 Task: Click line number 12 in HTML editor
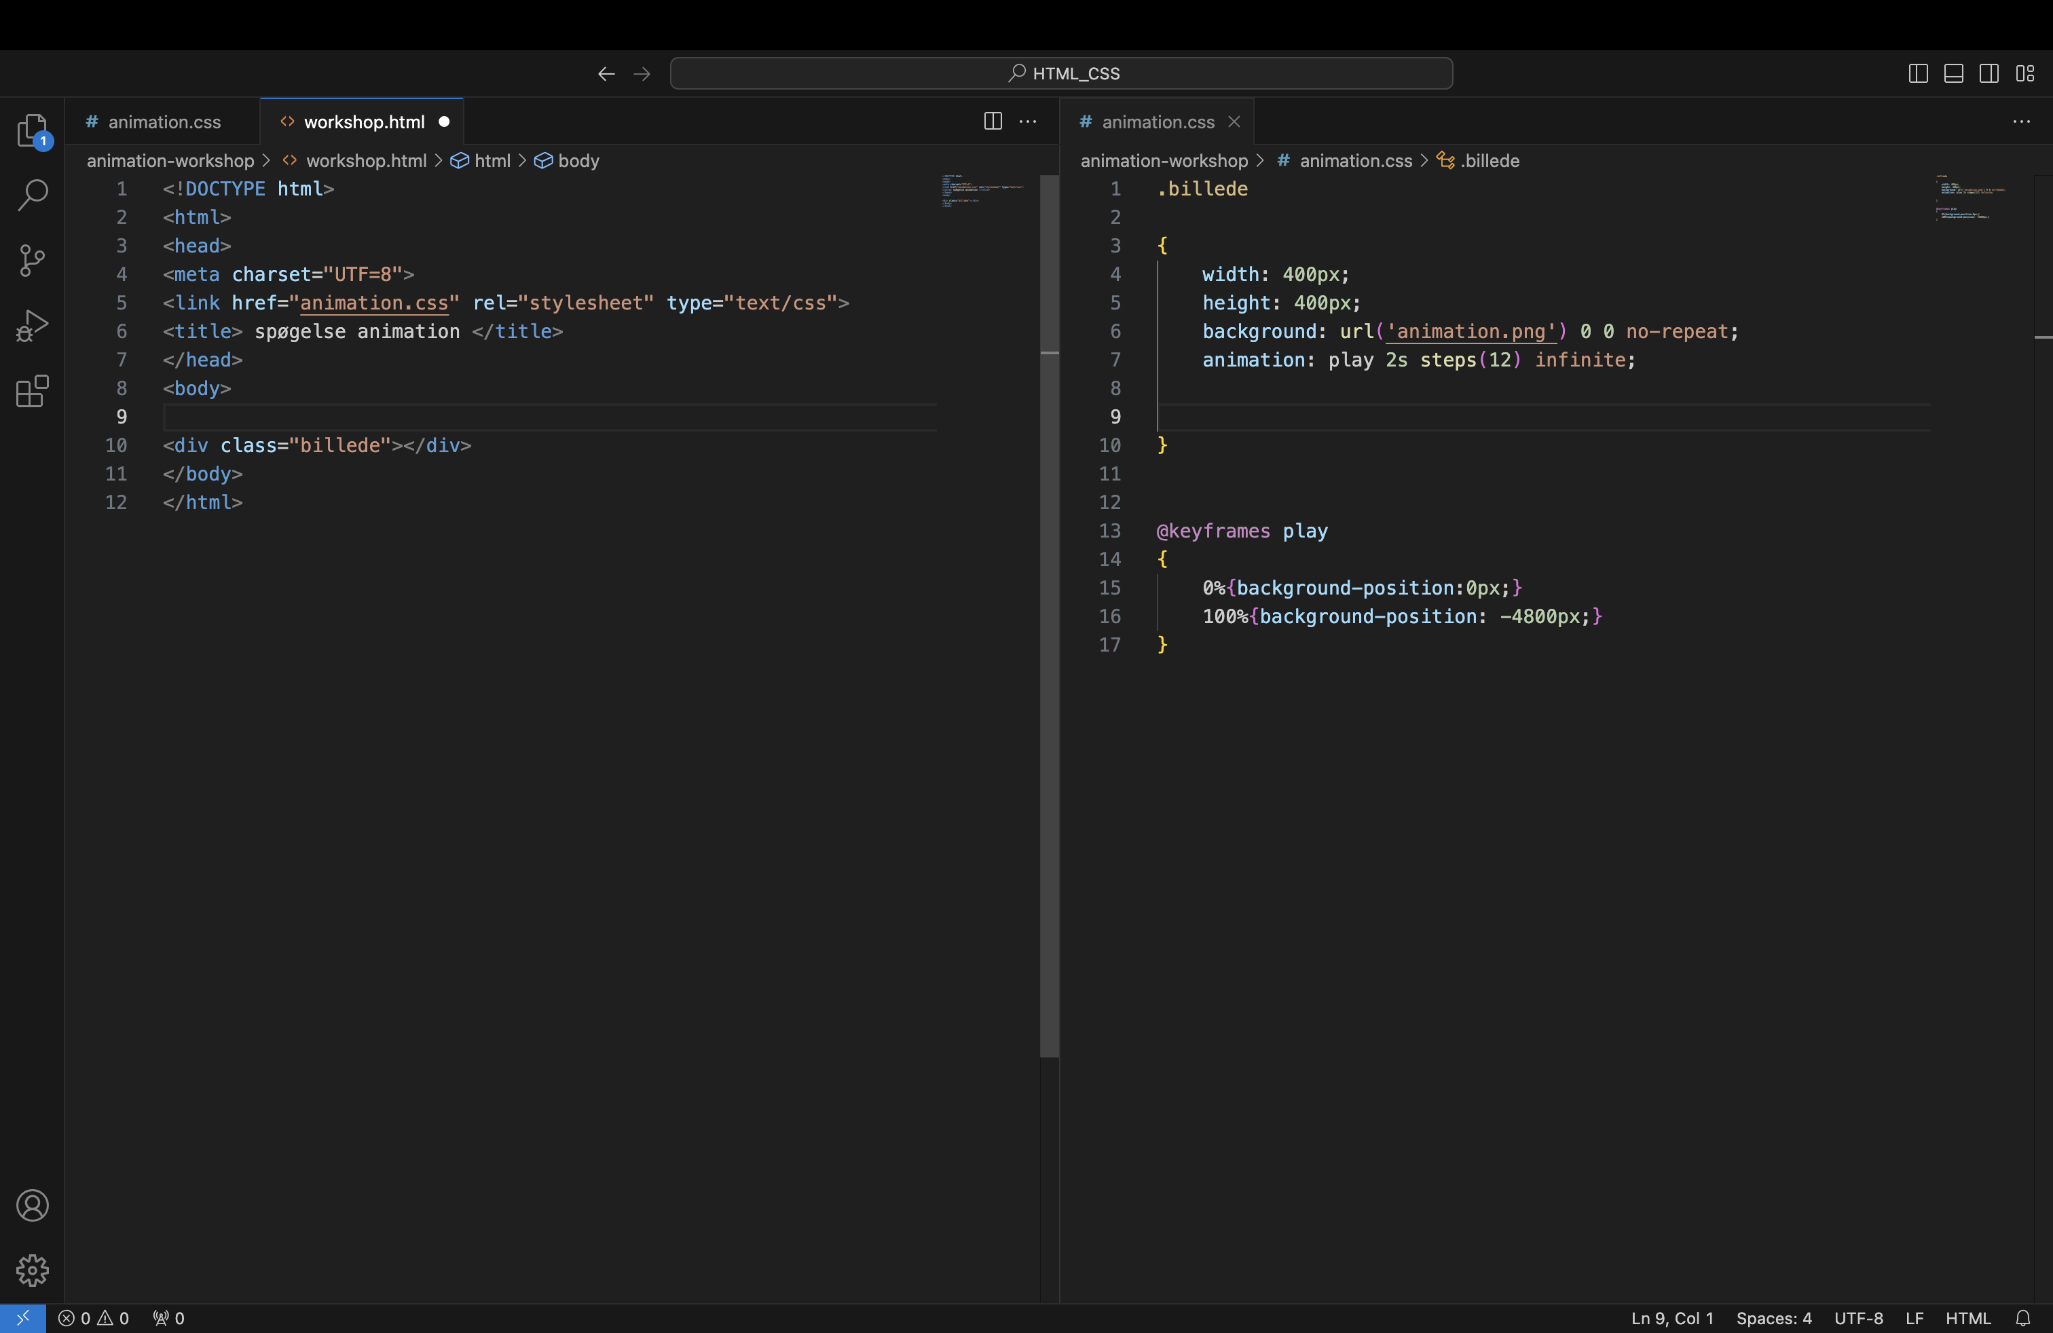tap(117, 502)
